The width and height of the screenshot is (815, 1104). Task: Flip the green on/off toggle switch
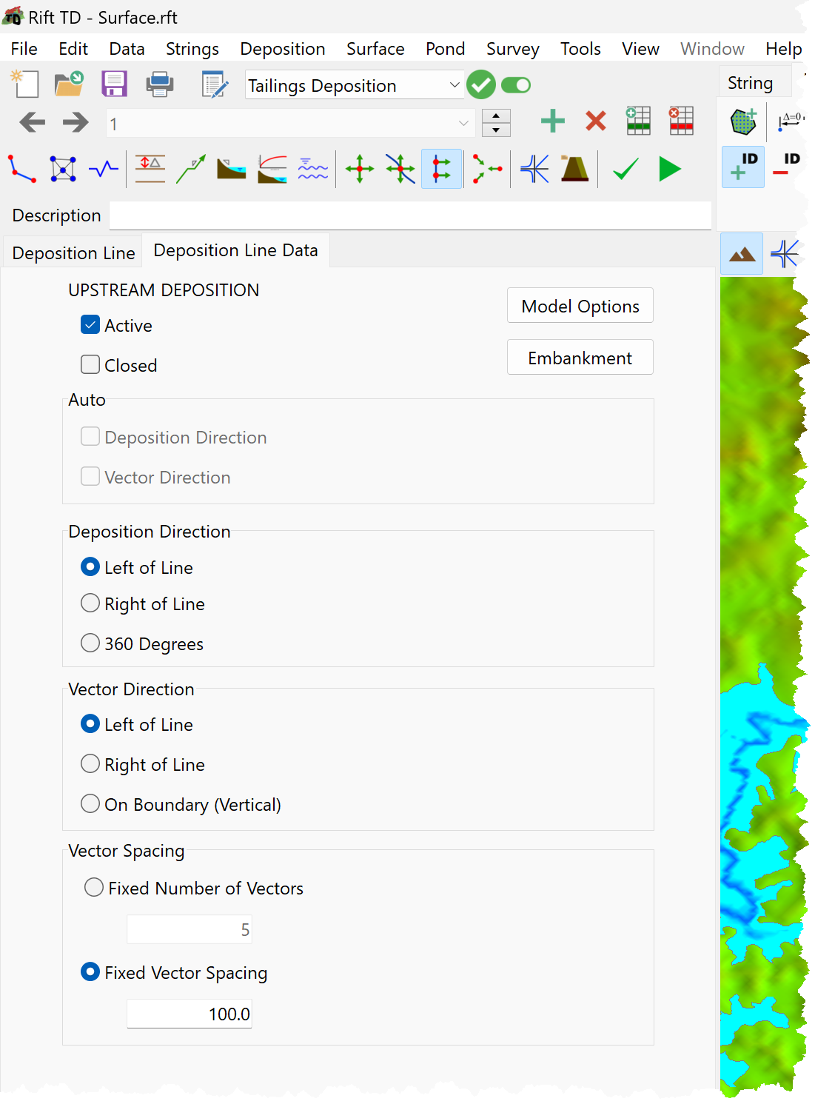coord(516,85)
